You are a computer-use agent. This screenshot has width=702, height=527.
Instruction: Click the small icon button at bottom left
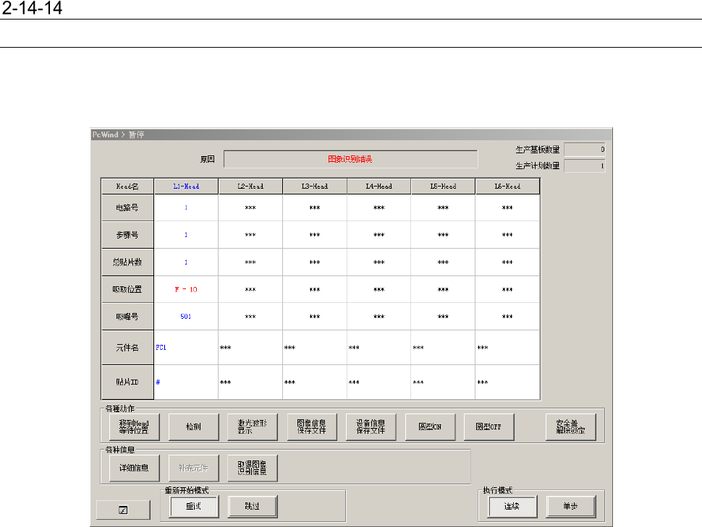click(x=123, y=510)
